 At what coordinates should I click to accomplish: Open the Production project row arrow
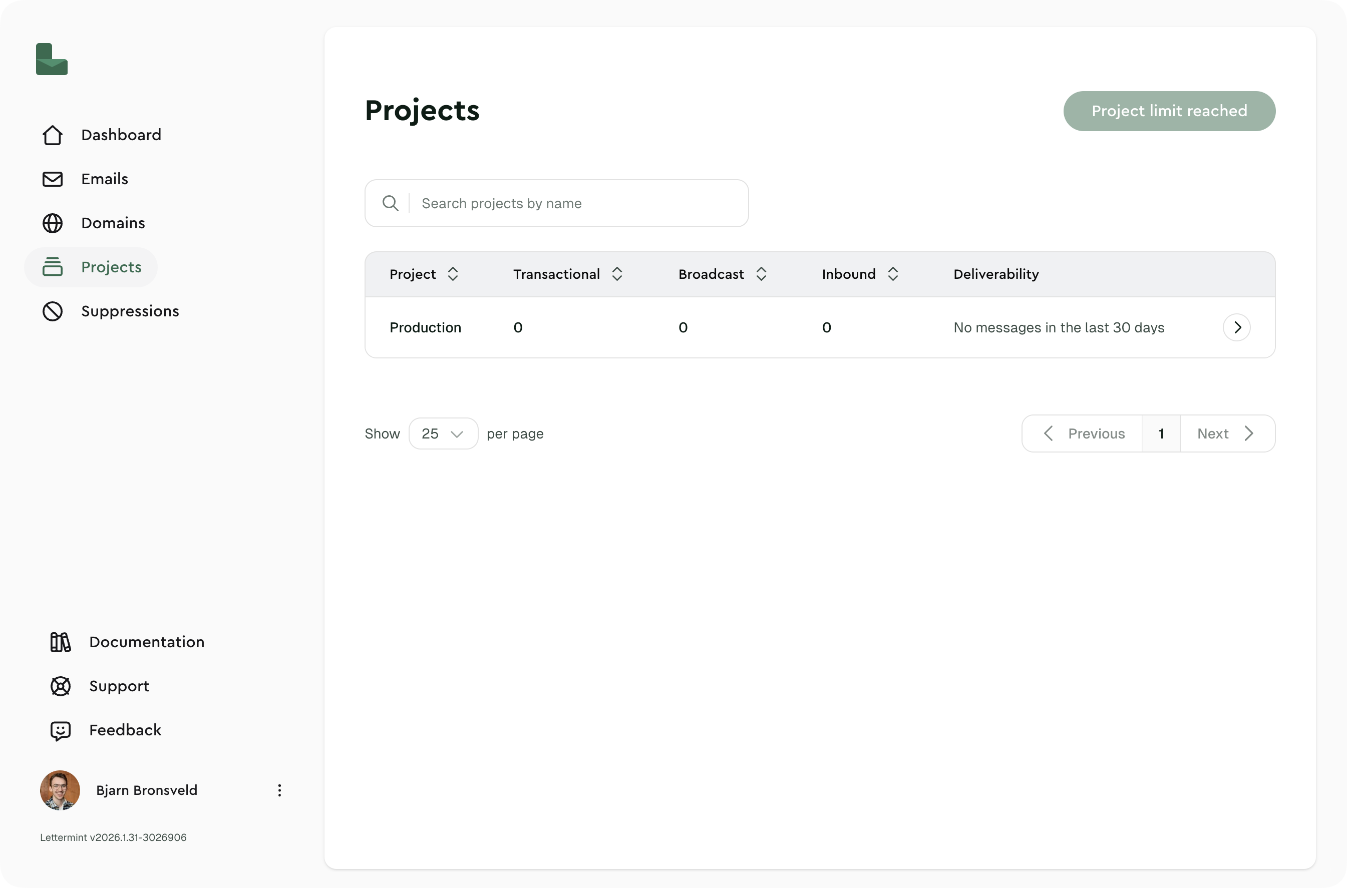point(1237,327)
